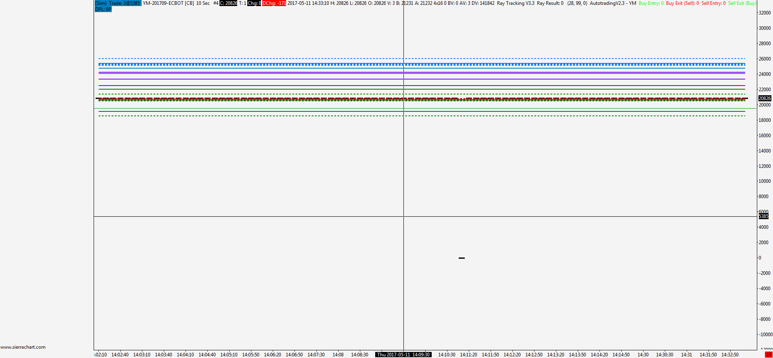Click the red 'Buy Exit (Sell): 0' value
Viewport: 773px width, 358px height.
click(683, 3)
